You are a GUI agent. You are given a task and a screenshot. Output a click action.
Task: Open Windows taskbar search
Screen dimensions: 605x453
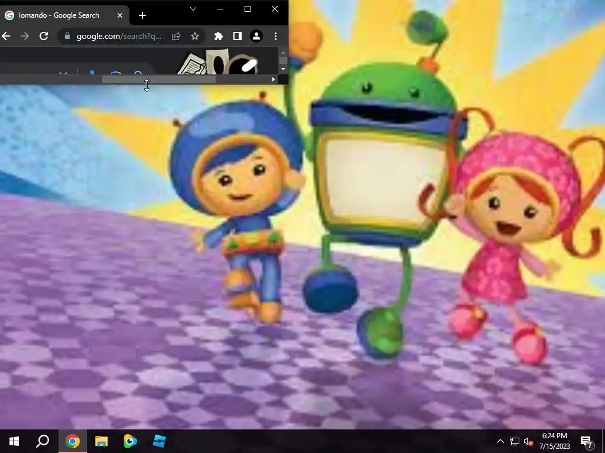click(43, 441)
